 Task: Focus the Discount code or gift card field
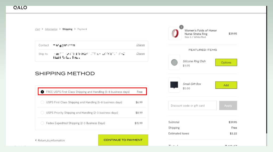[x=192, y=106]
